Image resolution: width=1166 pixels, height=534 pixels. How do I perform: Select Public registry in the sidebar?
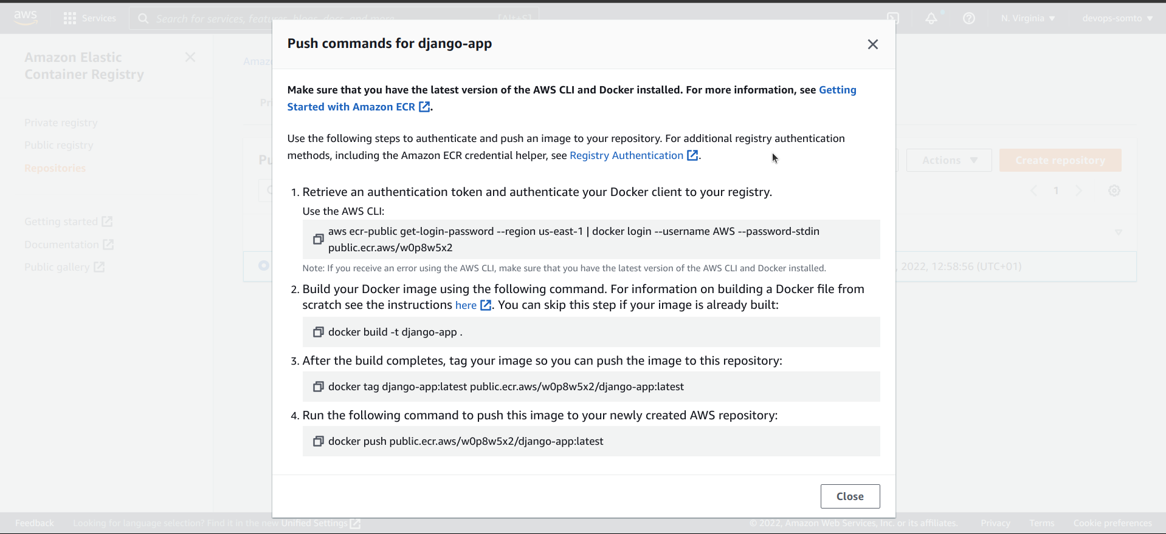(59, 145)
